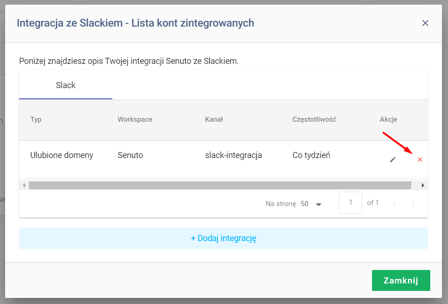Select the Ulubione domeny row cell
The width and height of the screenshot is (448, 304).
[x=62, y=155]
